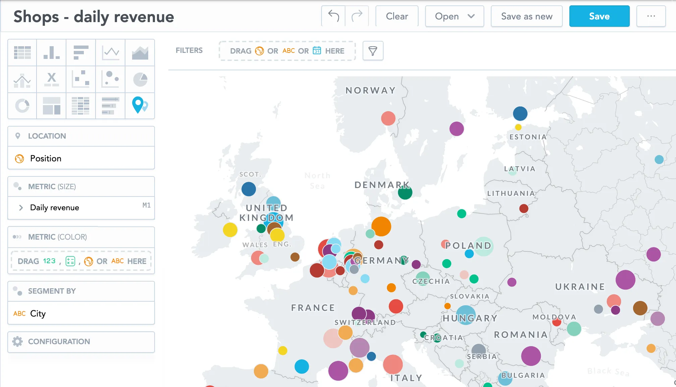Clear the current chart configuration
This screenshot has height=387, width=676.
tap(397, 16)
